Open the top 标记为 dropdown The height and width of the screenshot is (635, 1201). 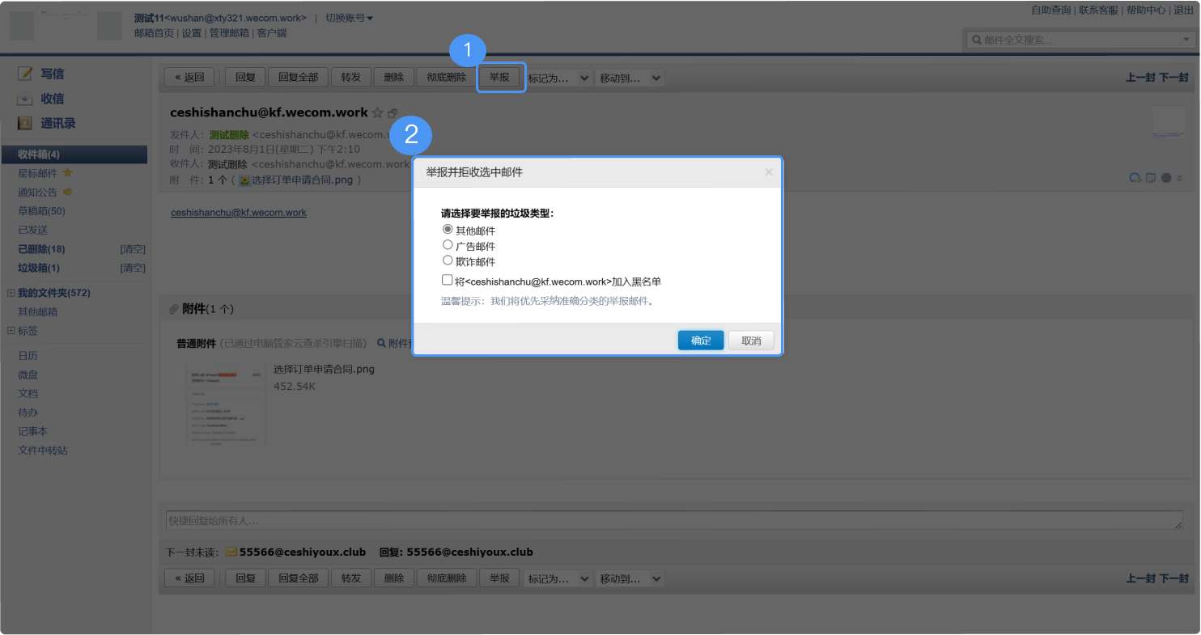(x=558, y=78)
